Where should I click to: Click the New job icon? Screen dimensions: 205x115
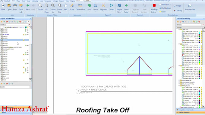point(3,6)
